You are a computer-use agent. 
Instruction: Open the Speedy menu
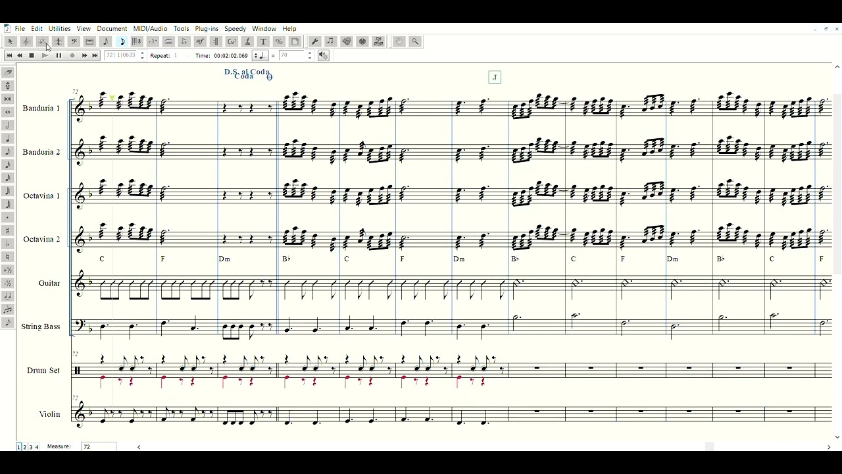[235, 29]
